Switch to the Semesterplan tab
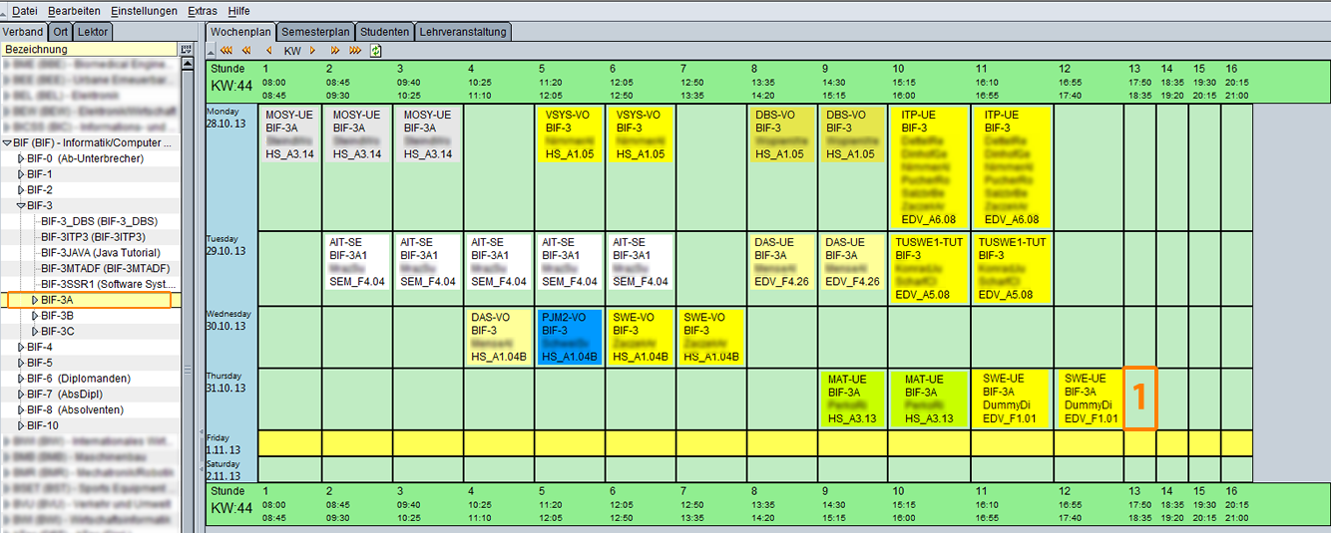 coord(315,32)
